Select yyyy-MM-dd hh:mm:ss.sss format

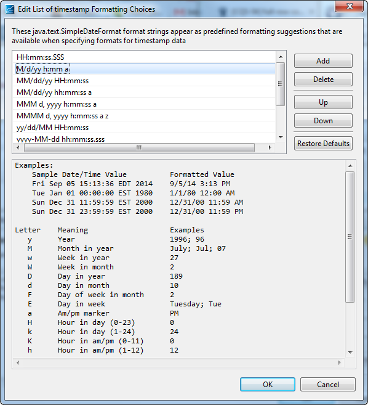click(144, 139)
